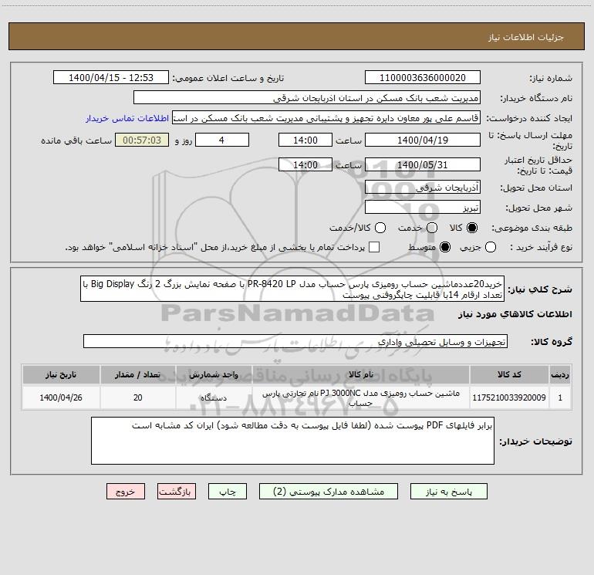The width and height of the screenshot is (594, 575).
Task: Click the unit cell دستگاه
Action: [x=214, y=397]
